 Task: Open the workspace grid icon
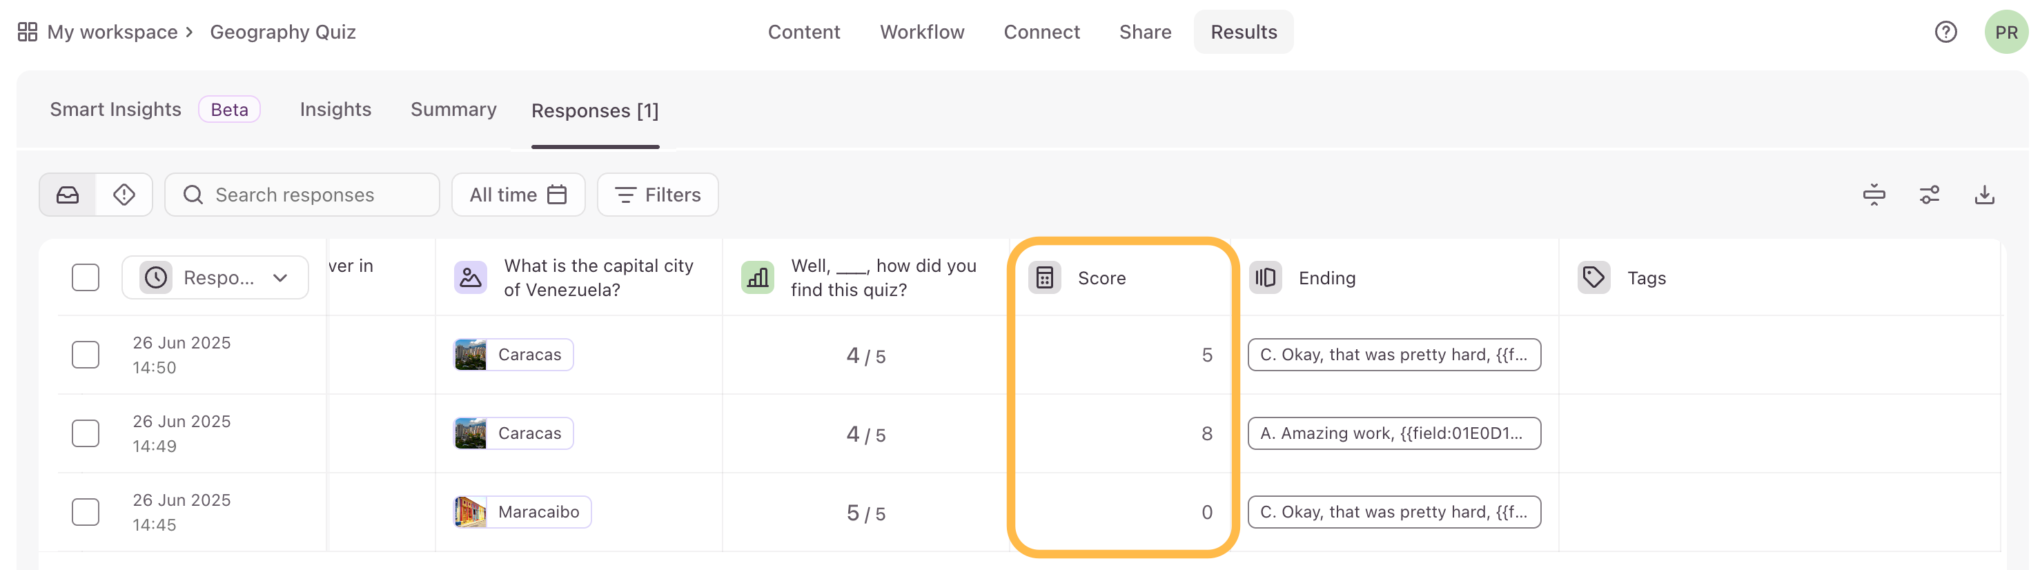tap(28, 32)
